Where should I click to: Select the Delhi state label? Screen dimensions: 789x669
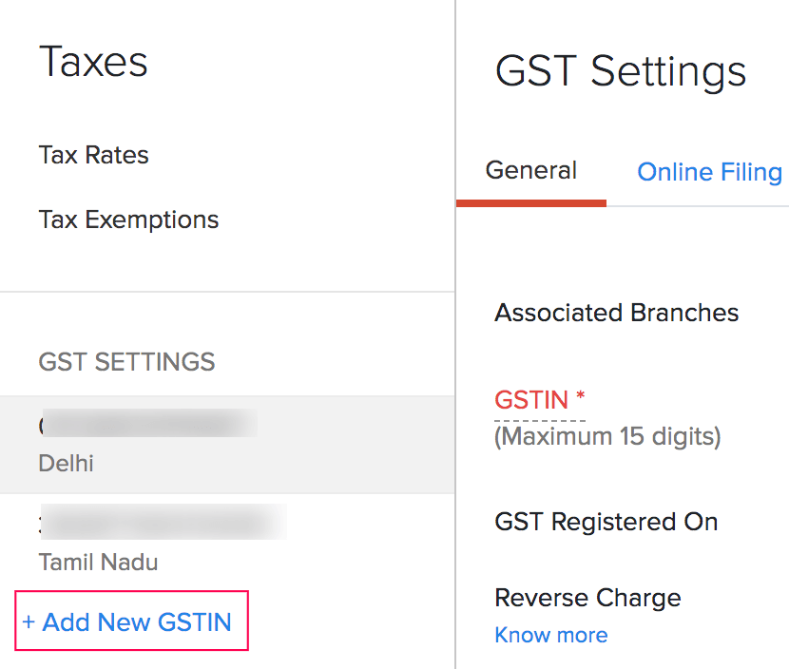click(67, 464)
